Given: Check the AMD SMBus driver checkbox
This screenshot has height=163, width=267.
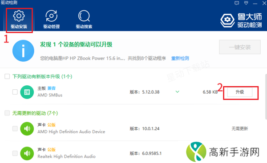Looking at the screenshot, I should pos(15,92).
